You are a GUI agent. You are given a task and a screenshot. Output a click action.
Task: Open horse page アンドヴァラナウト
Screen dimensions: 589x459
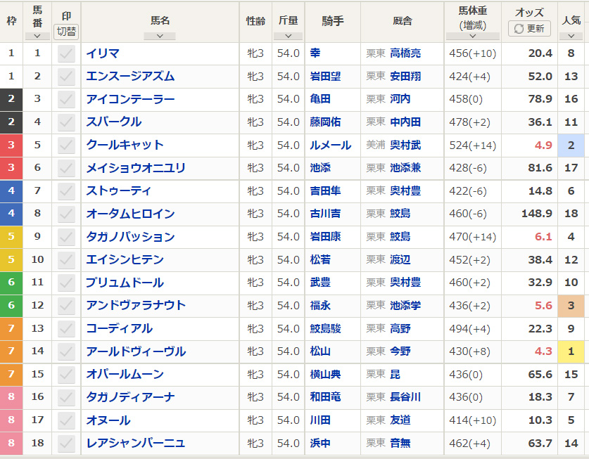[136, 305]
